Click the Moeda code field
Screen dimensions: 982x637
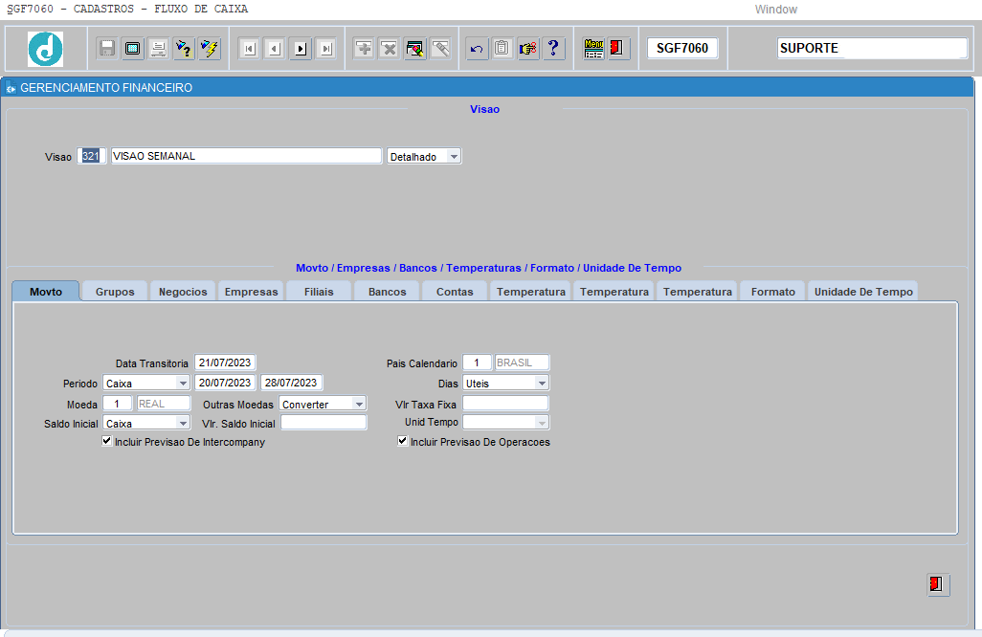117,404
